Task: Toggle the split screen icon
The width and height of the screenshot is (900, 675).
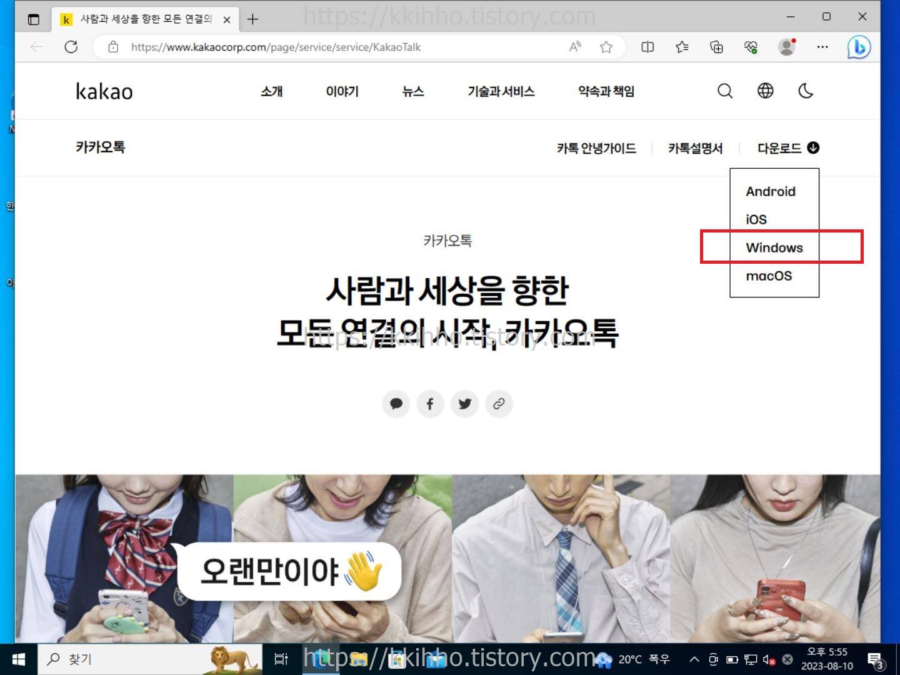Action: pos(647,47)
